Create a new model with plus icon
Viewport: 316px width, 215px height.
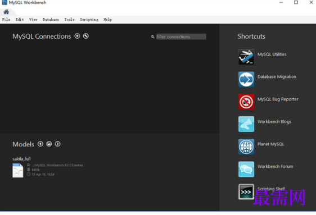40,144
